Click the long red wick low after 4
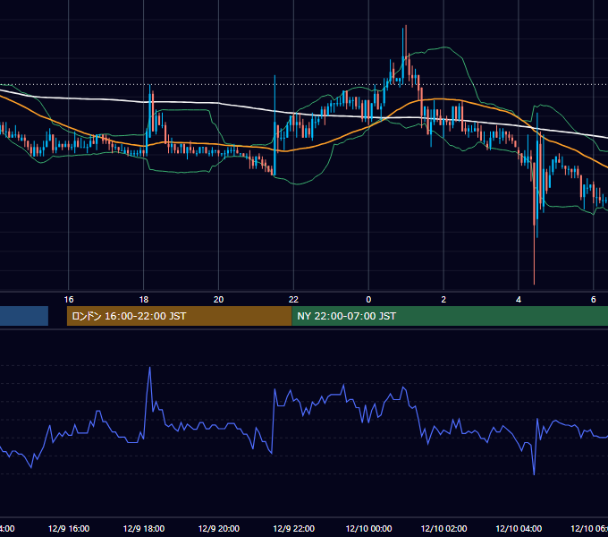Image resolution: width=608 pixels, height=537 pixels. point(535,283)
